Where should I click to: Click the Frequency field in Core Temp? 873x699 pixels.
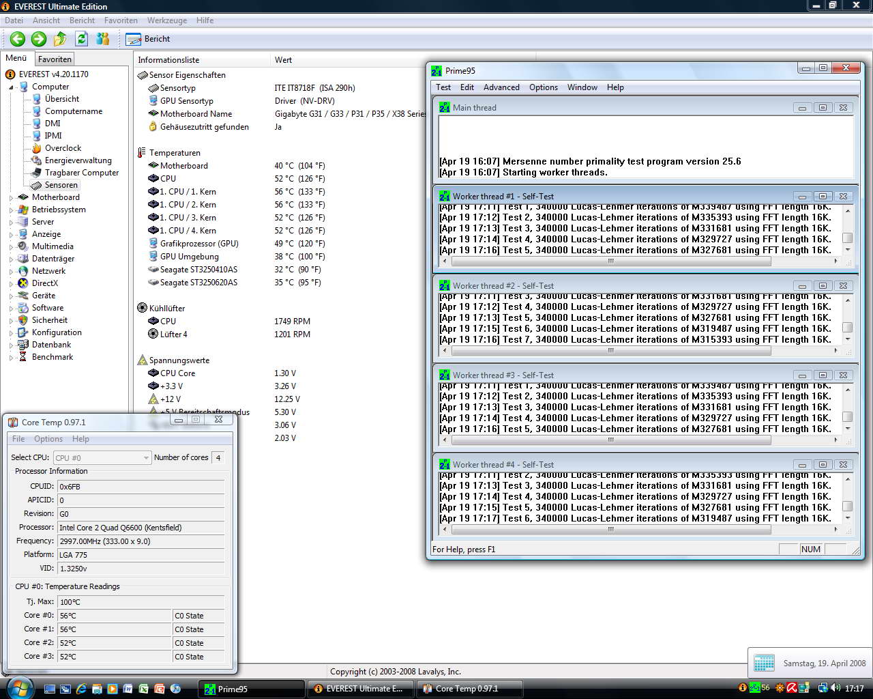click(x=141, y=541)
